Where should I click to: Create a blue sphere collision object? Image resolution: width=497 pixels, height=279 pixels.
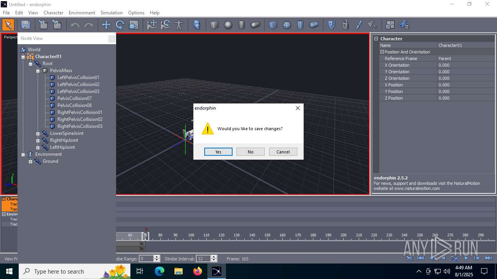pos(287,25)
